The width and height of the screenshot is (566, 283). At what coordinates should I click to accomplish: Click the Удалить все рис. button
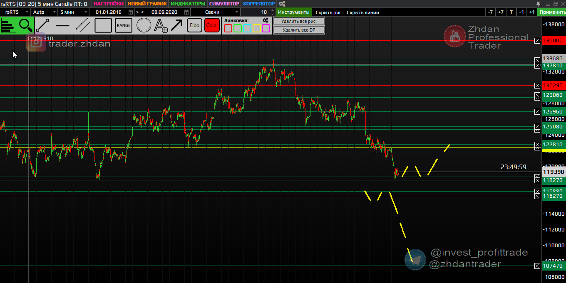coord(299,21)
